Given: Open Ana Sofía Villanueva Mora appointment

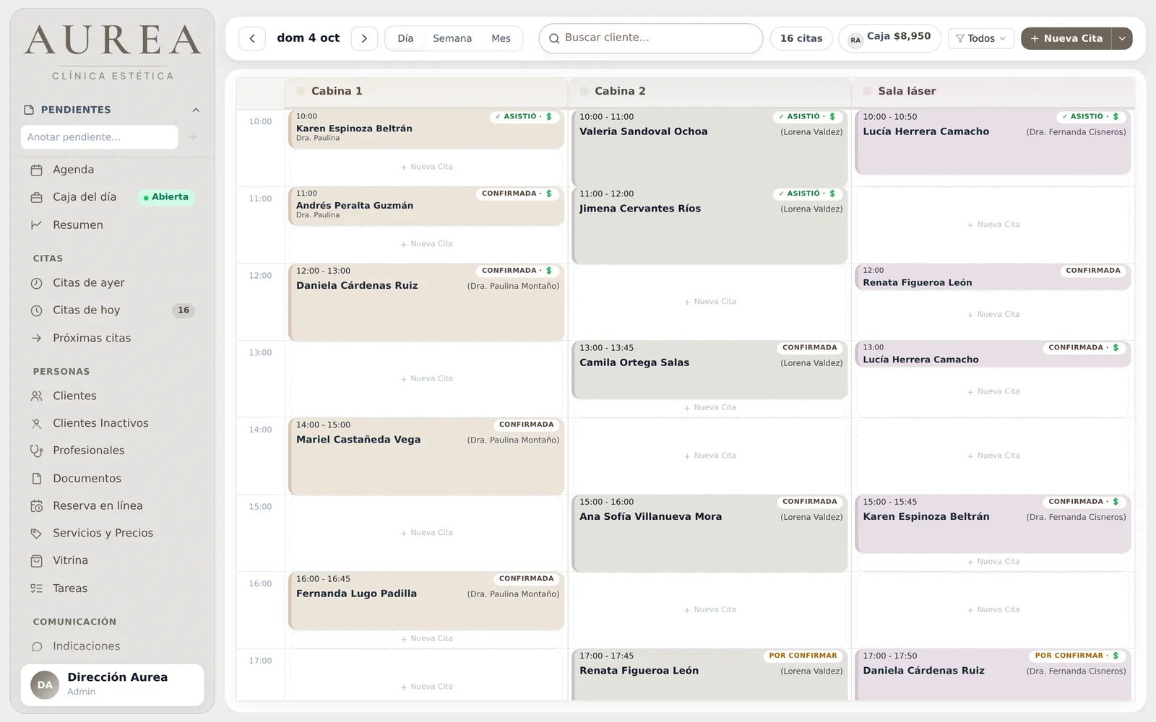Looking at the screenshot, I should 709,533.
